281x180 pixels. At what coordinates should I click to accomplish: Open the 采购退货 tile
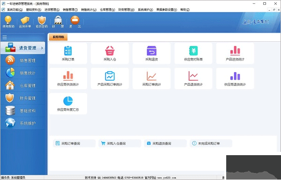click(152, 53)
